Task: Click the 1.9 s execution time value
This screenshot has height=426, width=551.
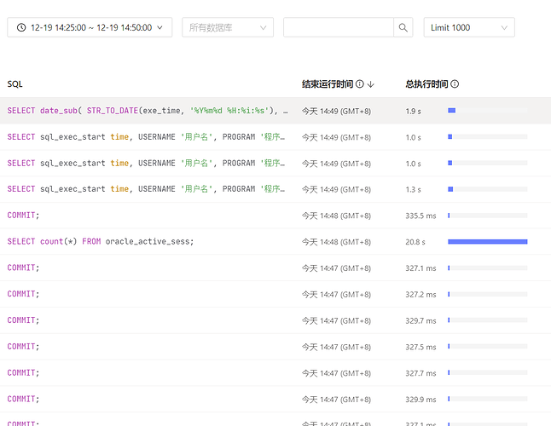Action: tap(413, 111)
